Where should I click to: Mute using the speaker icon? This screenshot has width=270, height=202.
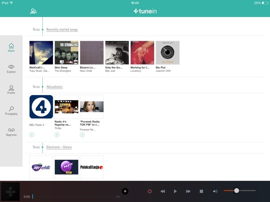pyautogui.click(x=215, y=191)
